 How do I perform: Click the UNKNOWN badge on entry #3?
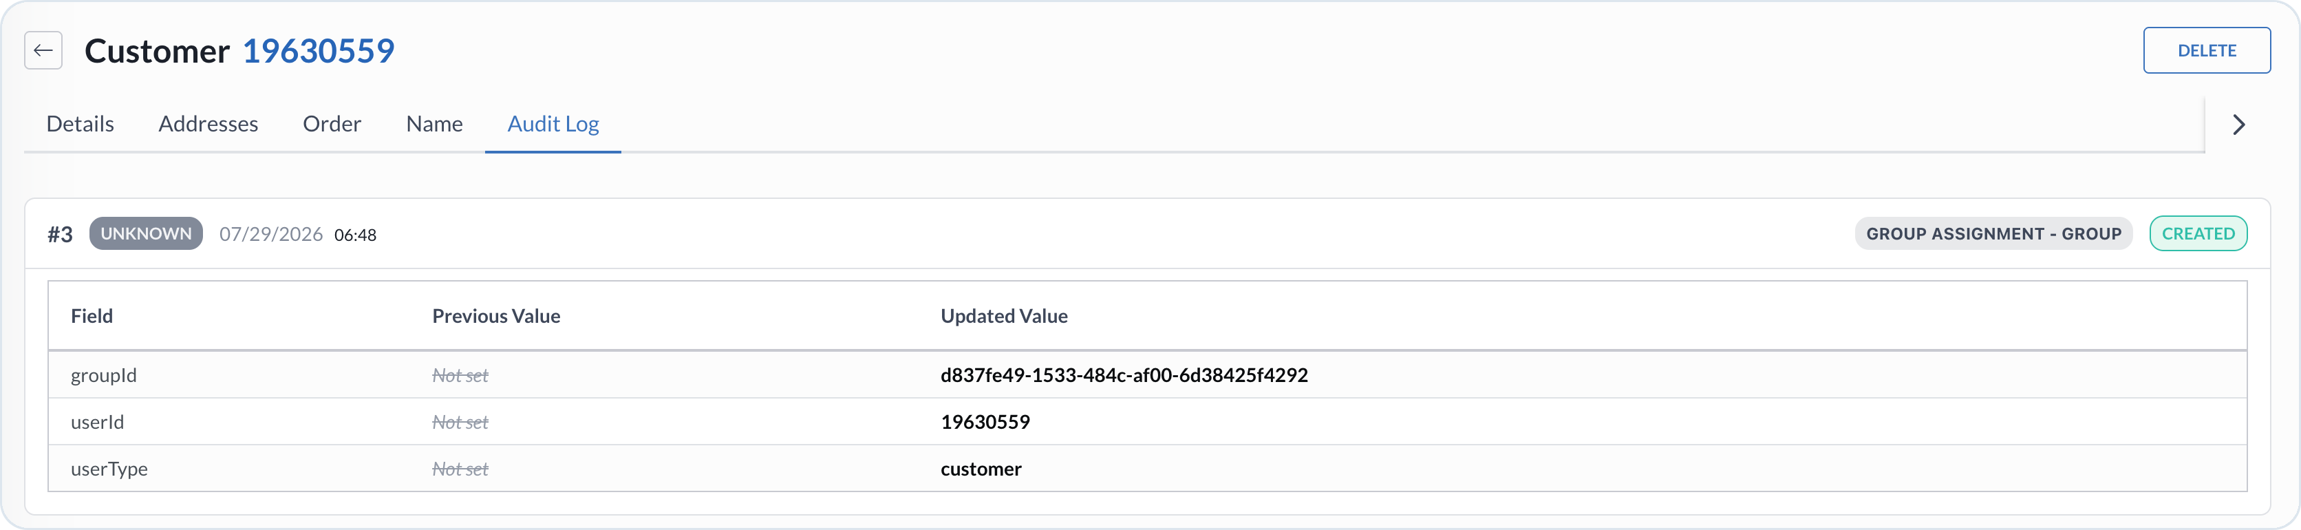tap(146, 233)
